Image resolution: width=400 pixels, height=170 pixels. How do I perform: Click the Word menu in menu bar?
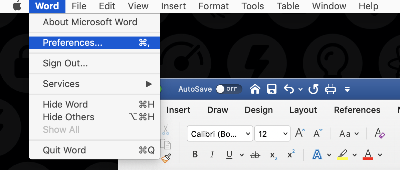pyautogui.click(x=47, y=6)
